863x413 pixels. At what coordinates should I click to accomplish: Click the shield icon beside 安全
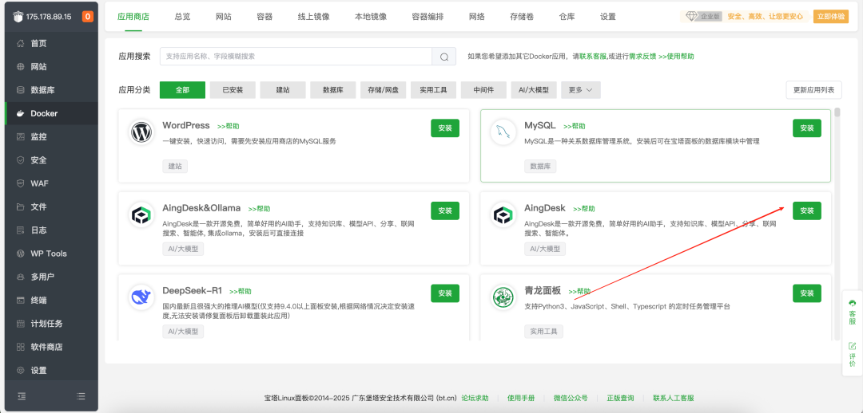[x=20, y=159]
